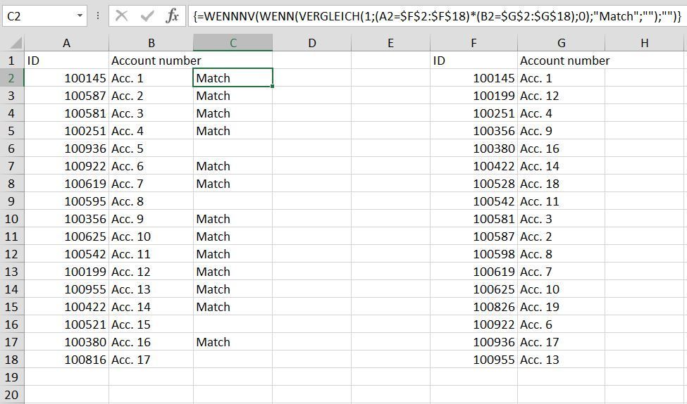Screen dimensions: 687x404
Task: Select column C header
Action: (233, 43)
